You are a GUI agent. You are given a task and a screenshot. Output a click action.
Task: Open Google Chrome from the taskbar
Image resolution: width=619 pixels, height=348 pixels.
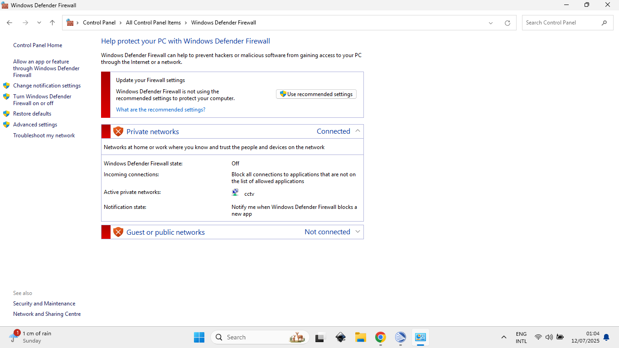[x=381, y=337]
